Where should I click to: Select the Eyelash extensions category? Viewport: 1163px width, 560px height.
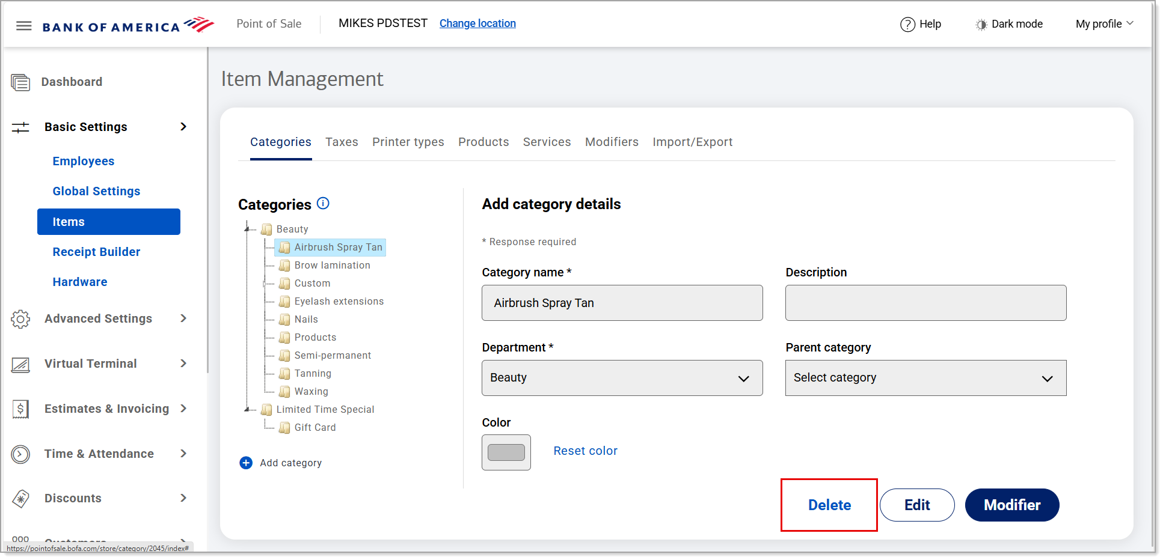tap(339, 302)
